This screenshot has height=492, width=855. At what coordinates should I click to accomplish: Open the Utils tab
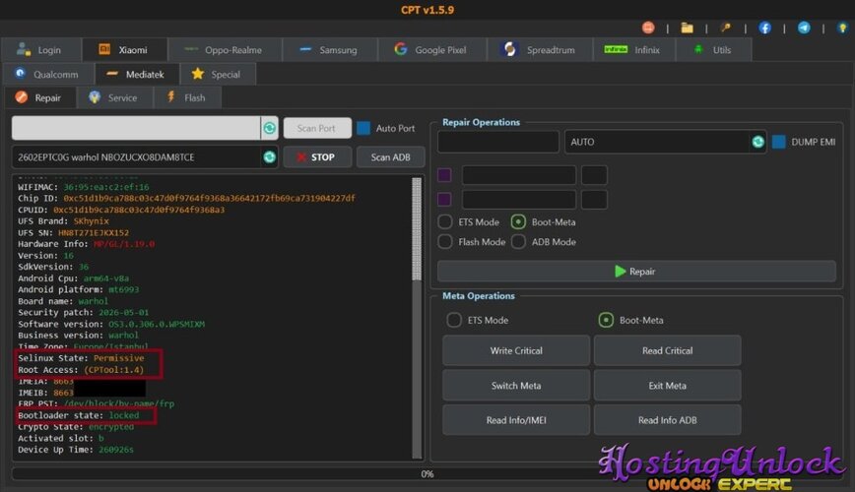click(x=714, y=49)
